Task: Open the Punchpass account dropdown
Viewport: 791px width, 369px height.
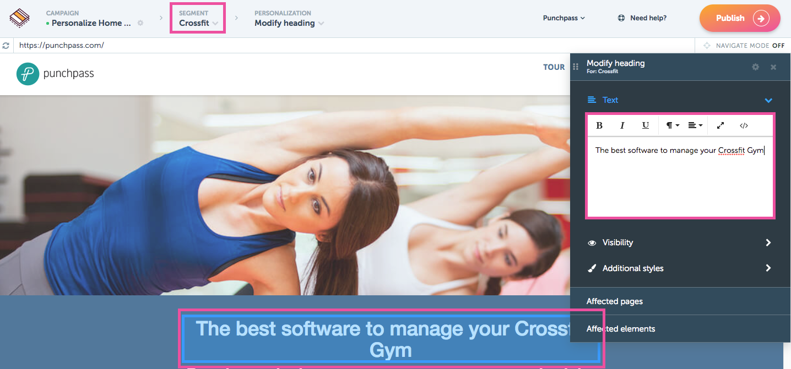Action: [564, 18]
